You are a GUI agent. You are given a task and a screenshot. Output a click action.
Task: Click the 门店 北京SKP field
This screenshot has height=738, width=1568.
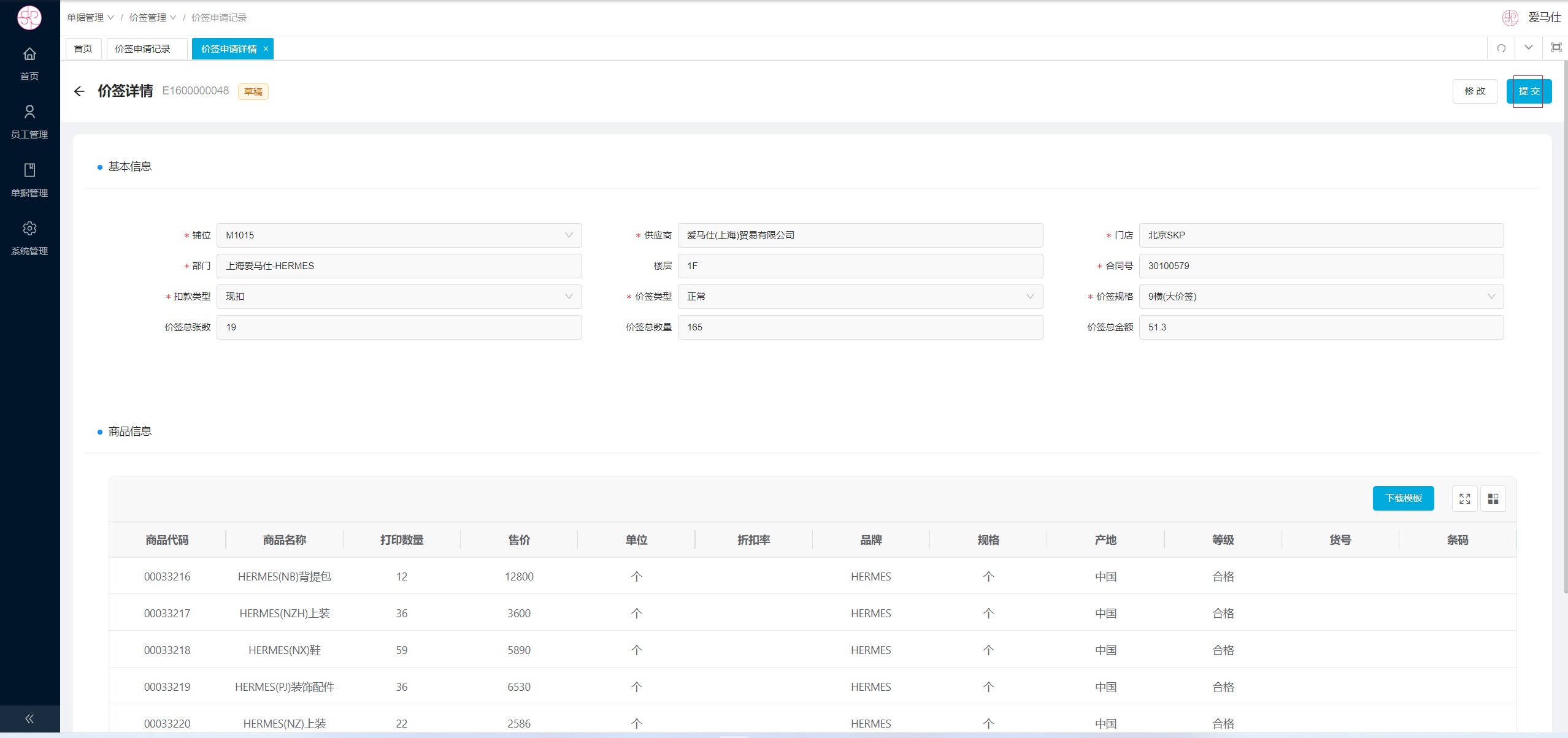1321,235
